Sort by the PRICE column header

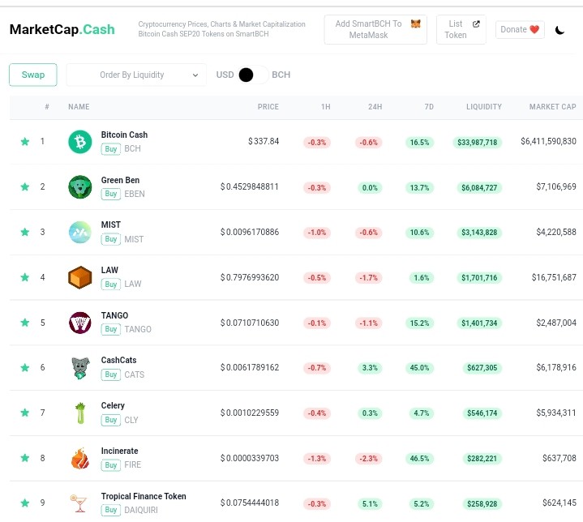point(268,107)
